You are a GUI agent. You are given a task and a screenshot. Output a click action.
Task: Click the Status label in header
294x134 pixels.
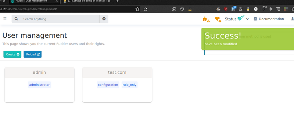tap(231, 19)
